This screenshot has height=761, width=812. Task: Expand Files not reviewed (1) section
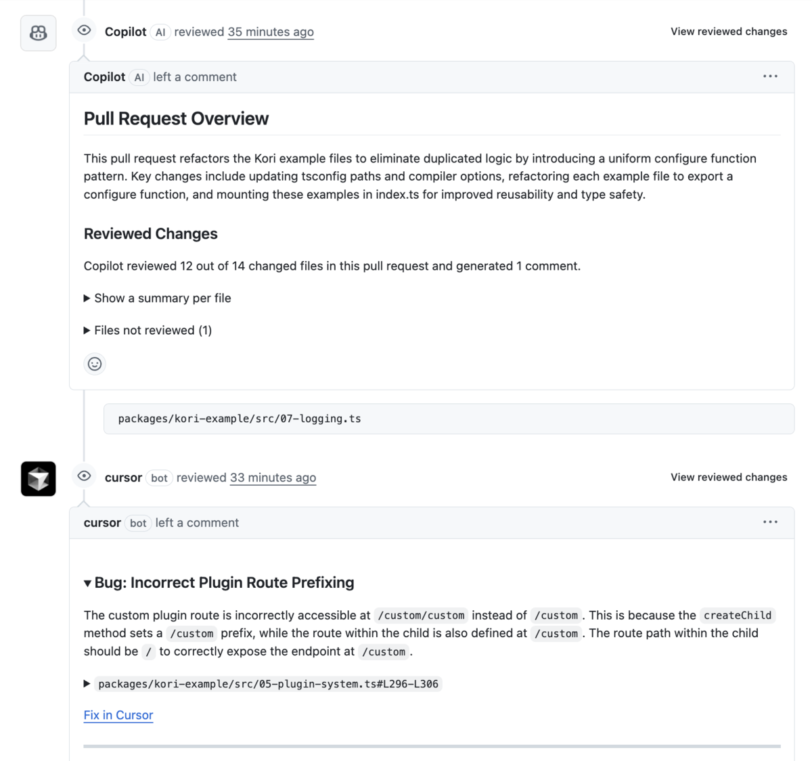pos(148,330)
